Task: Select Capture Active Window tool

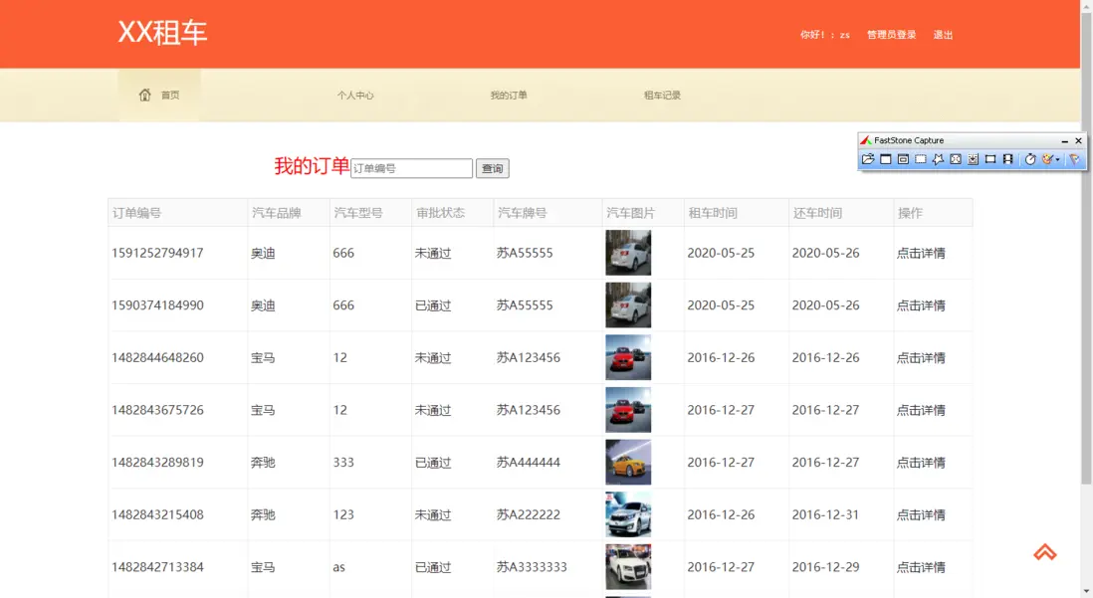Action: pyautogui.click(x=885, y=159)
